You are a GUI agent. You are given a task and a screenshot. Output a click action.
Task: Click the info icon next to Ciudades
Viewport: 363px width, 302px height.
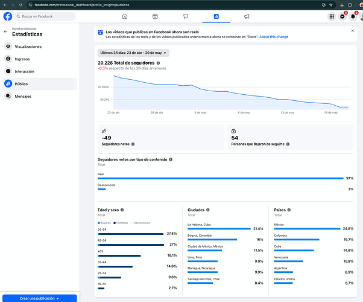(208, 210)
